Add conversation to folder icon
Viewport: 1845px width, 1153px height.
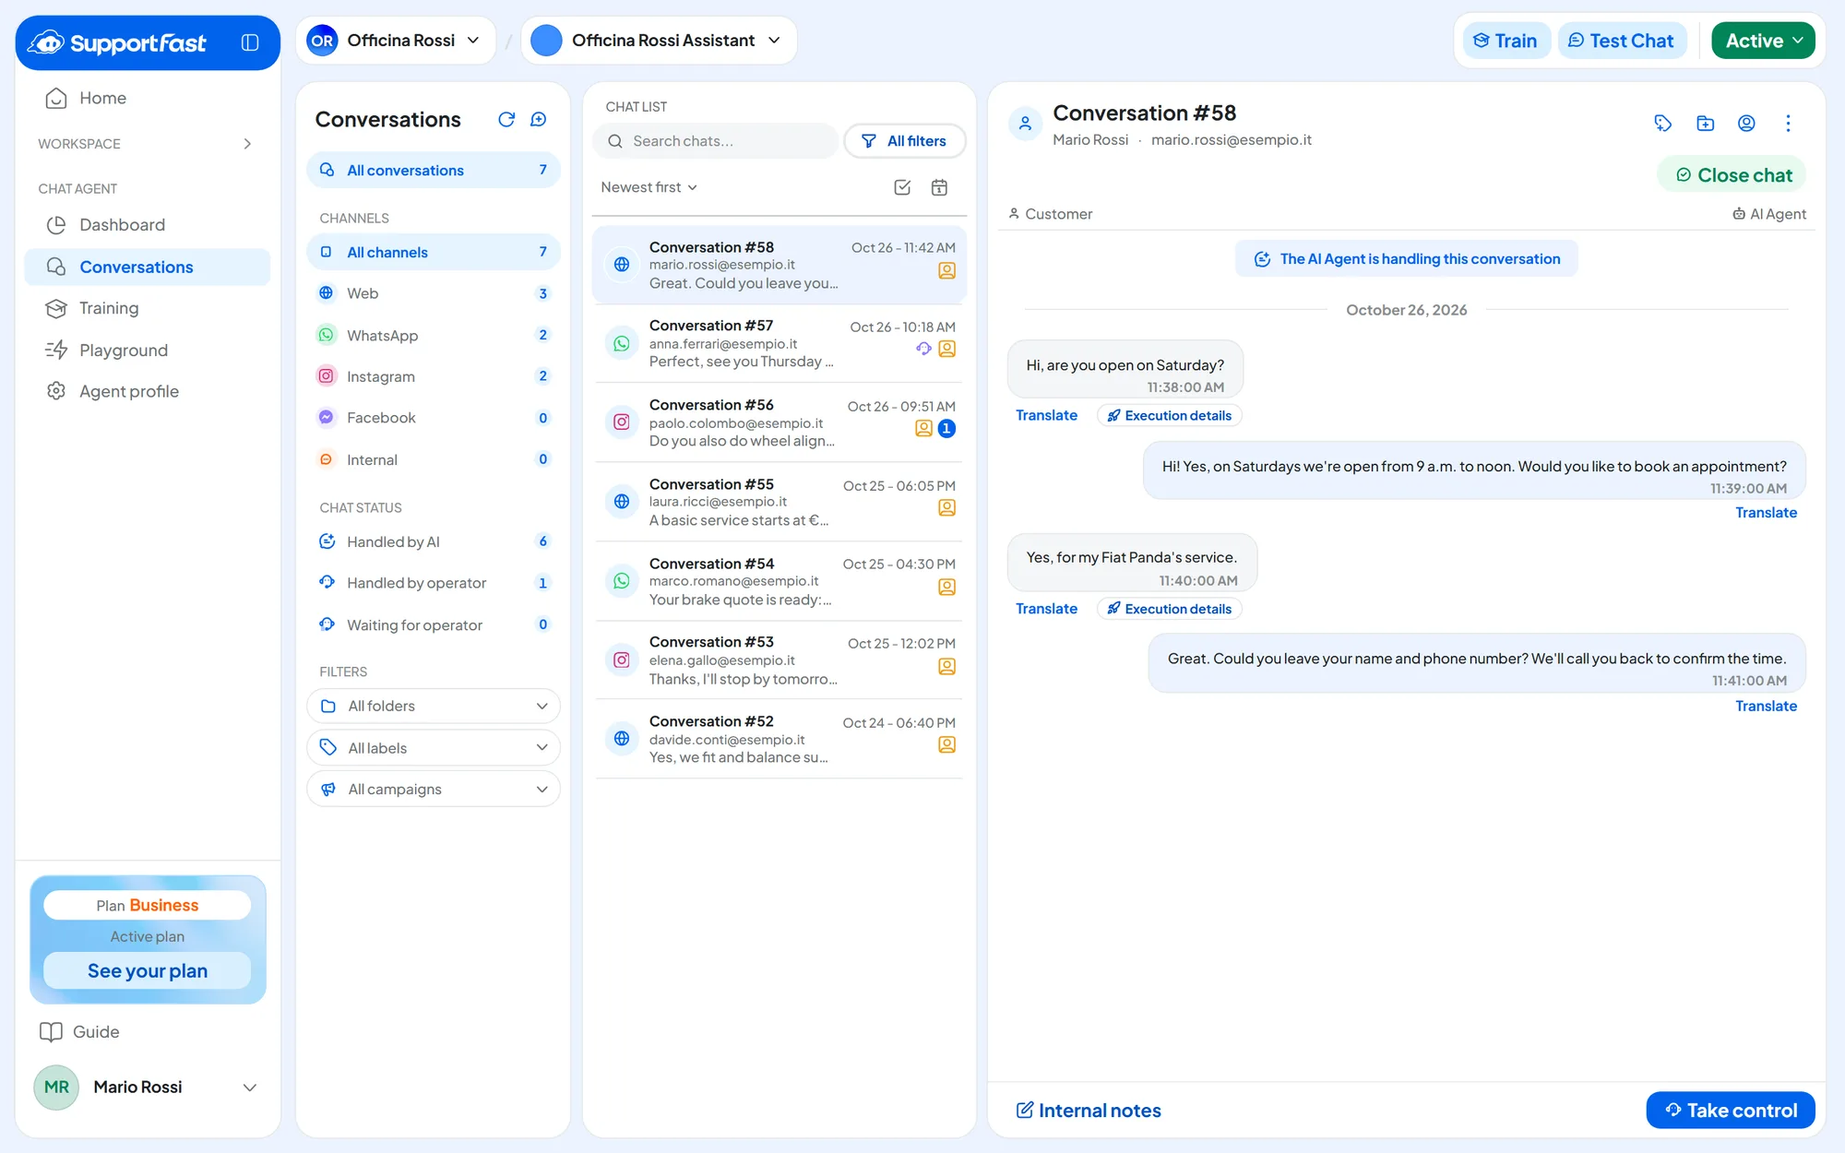(x=1705, y=123)
